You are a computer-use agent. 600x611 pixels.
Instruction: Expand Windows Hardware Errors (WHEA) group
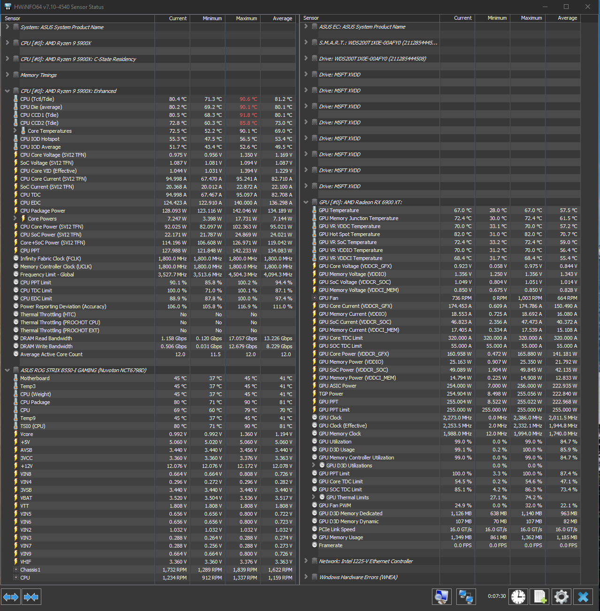(306, 577)
